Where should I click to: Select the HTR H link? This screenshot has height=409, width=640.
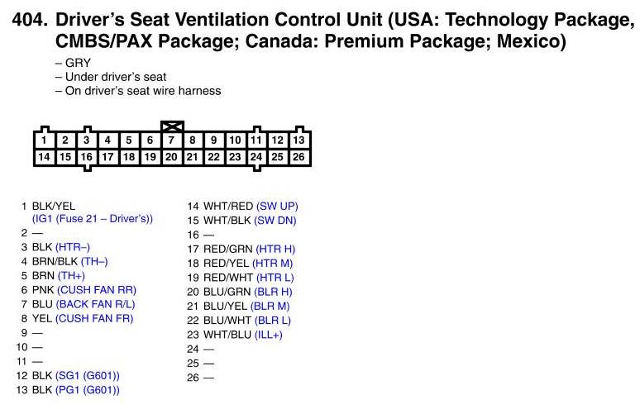pos(275,248)
